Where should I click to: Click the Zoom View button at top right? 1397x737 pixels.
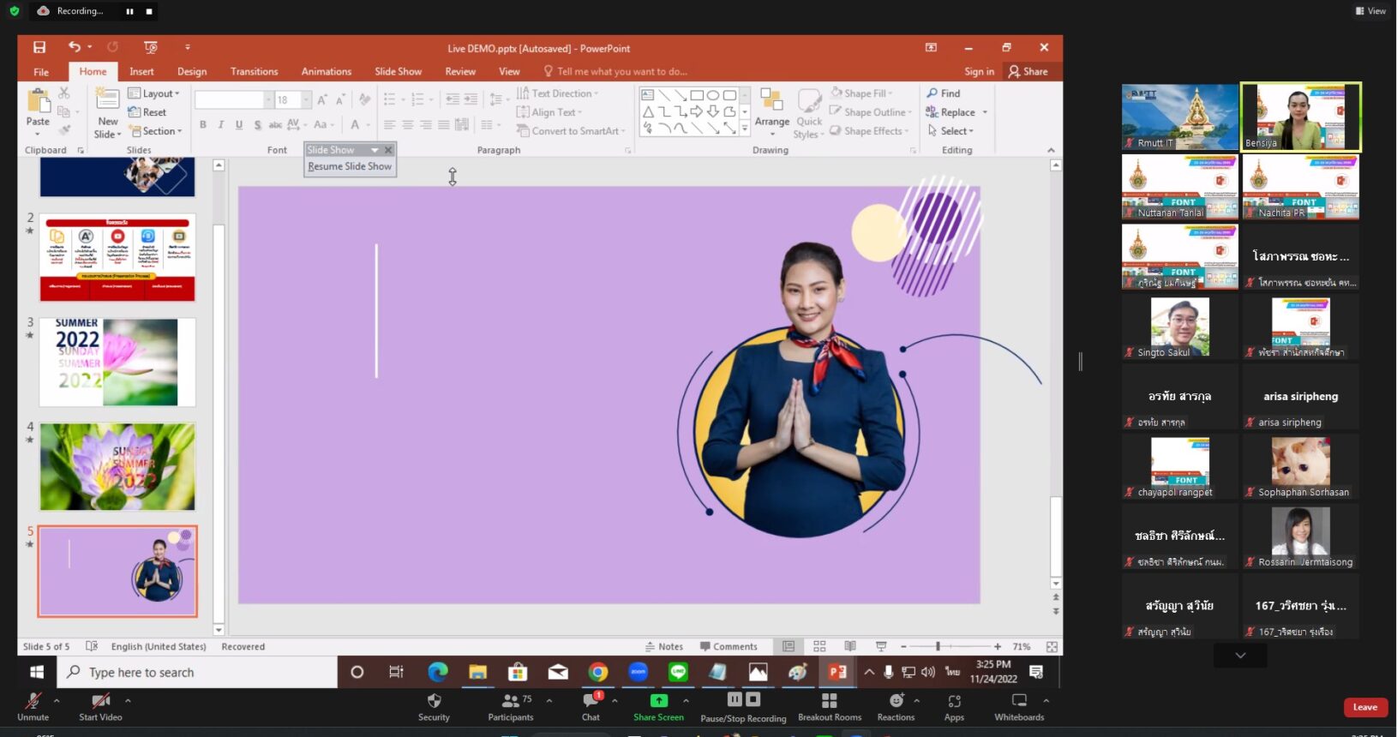pos(1371,11)
